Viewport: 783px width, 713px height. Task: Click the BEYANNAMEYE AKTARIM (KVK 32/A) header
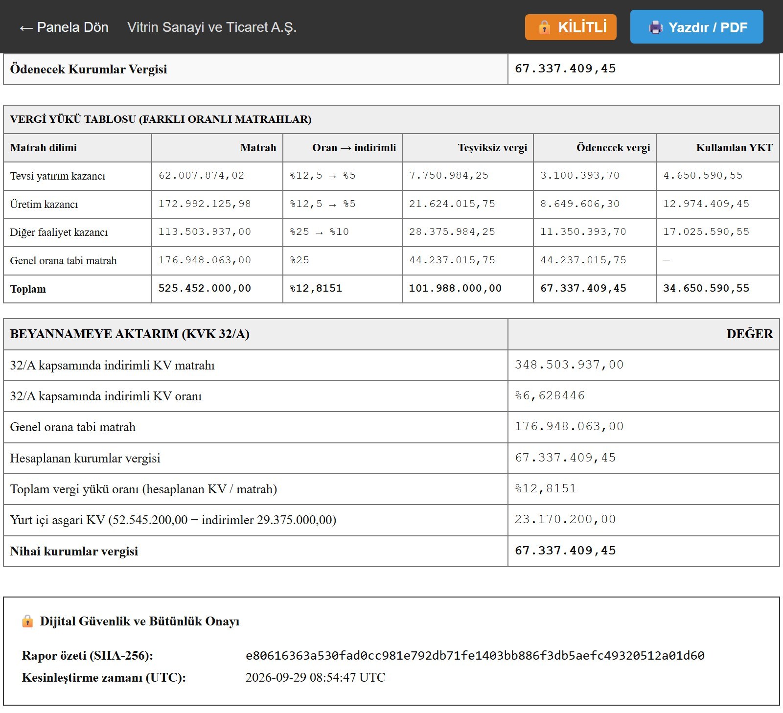coord(130,334)
